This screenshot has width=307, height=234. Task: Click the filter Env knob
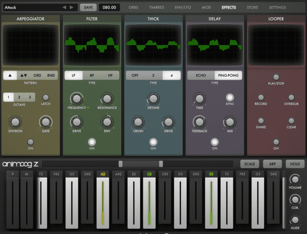click(x=107, y=122)
